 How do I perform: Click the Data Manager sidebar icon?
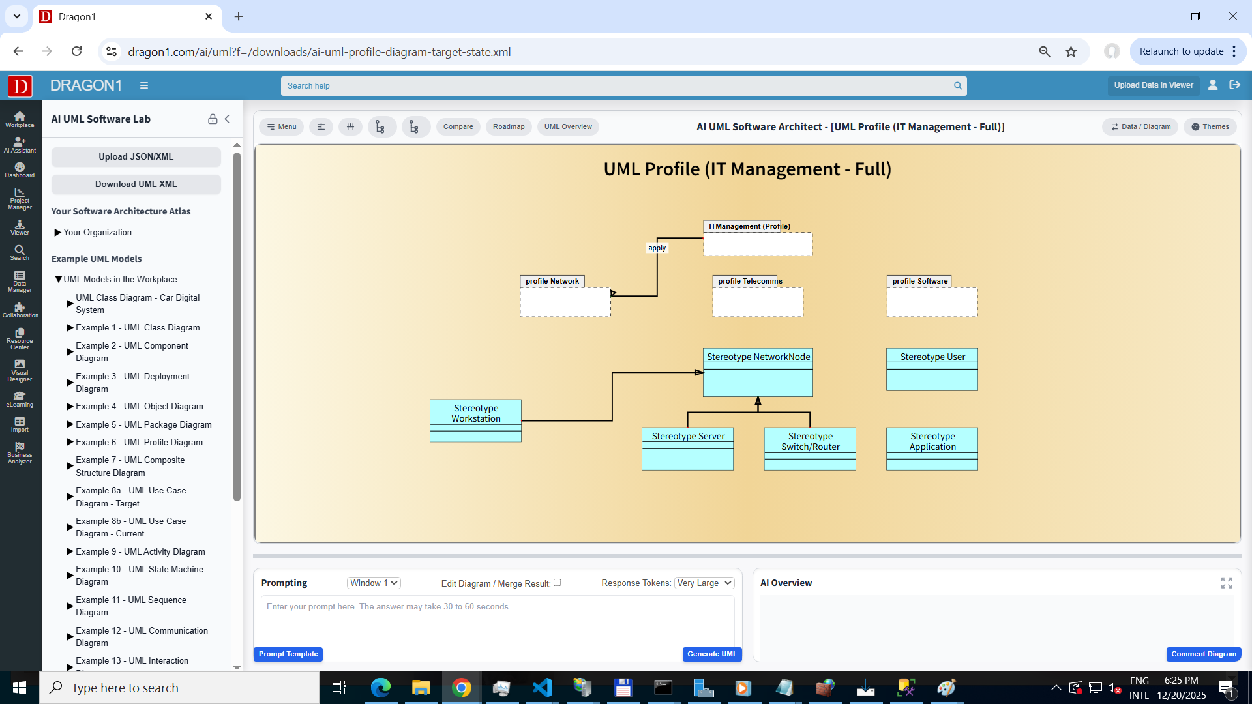point(20,282)
